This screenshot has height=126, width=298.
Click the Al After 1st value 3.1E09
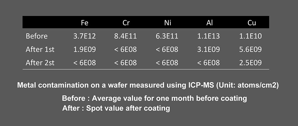point(209,49)
